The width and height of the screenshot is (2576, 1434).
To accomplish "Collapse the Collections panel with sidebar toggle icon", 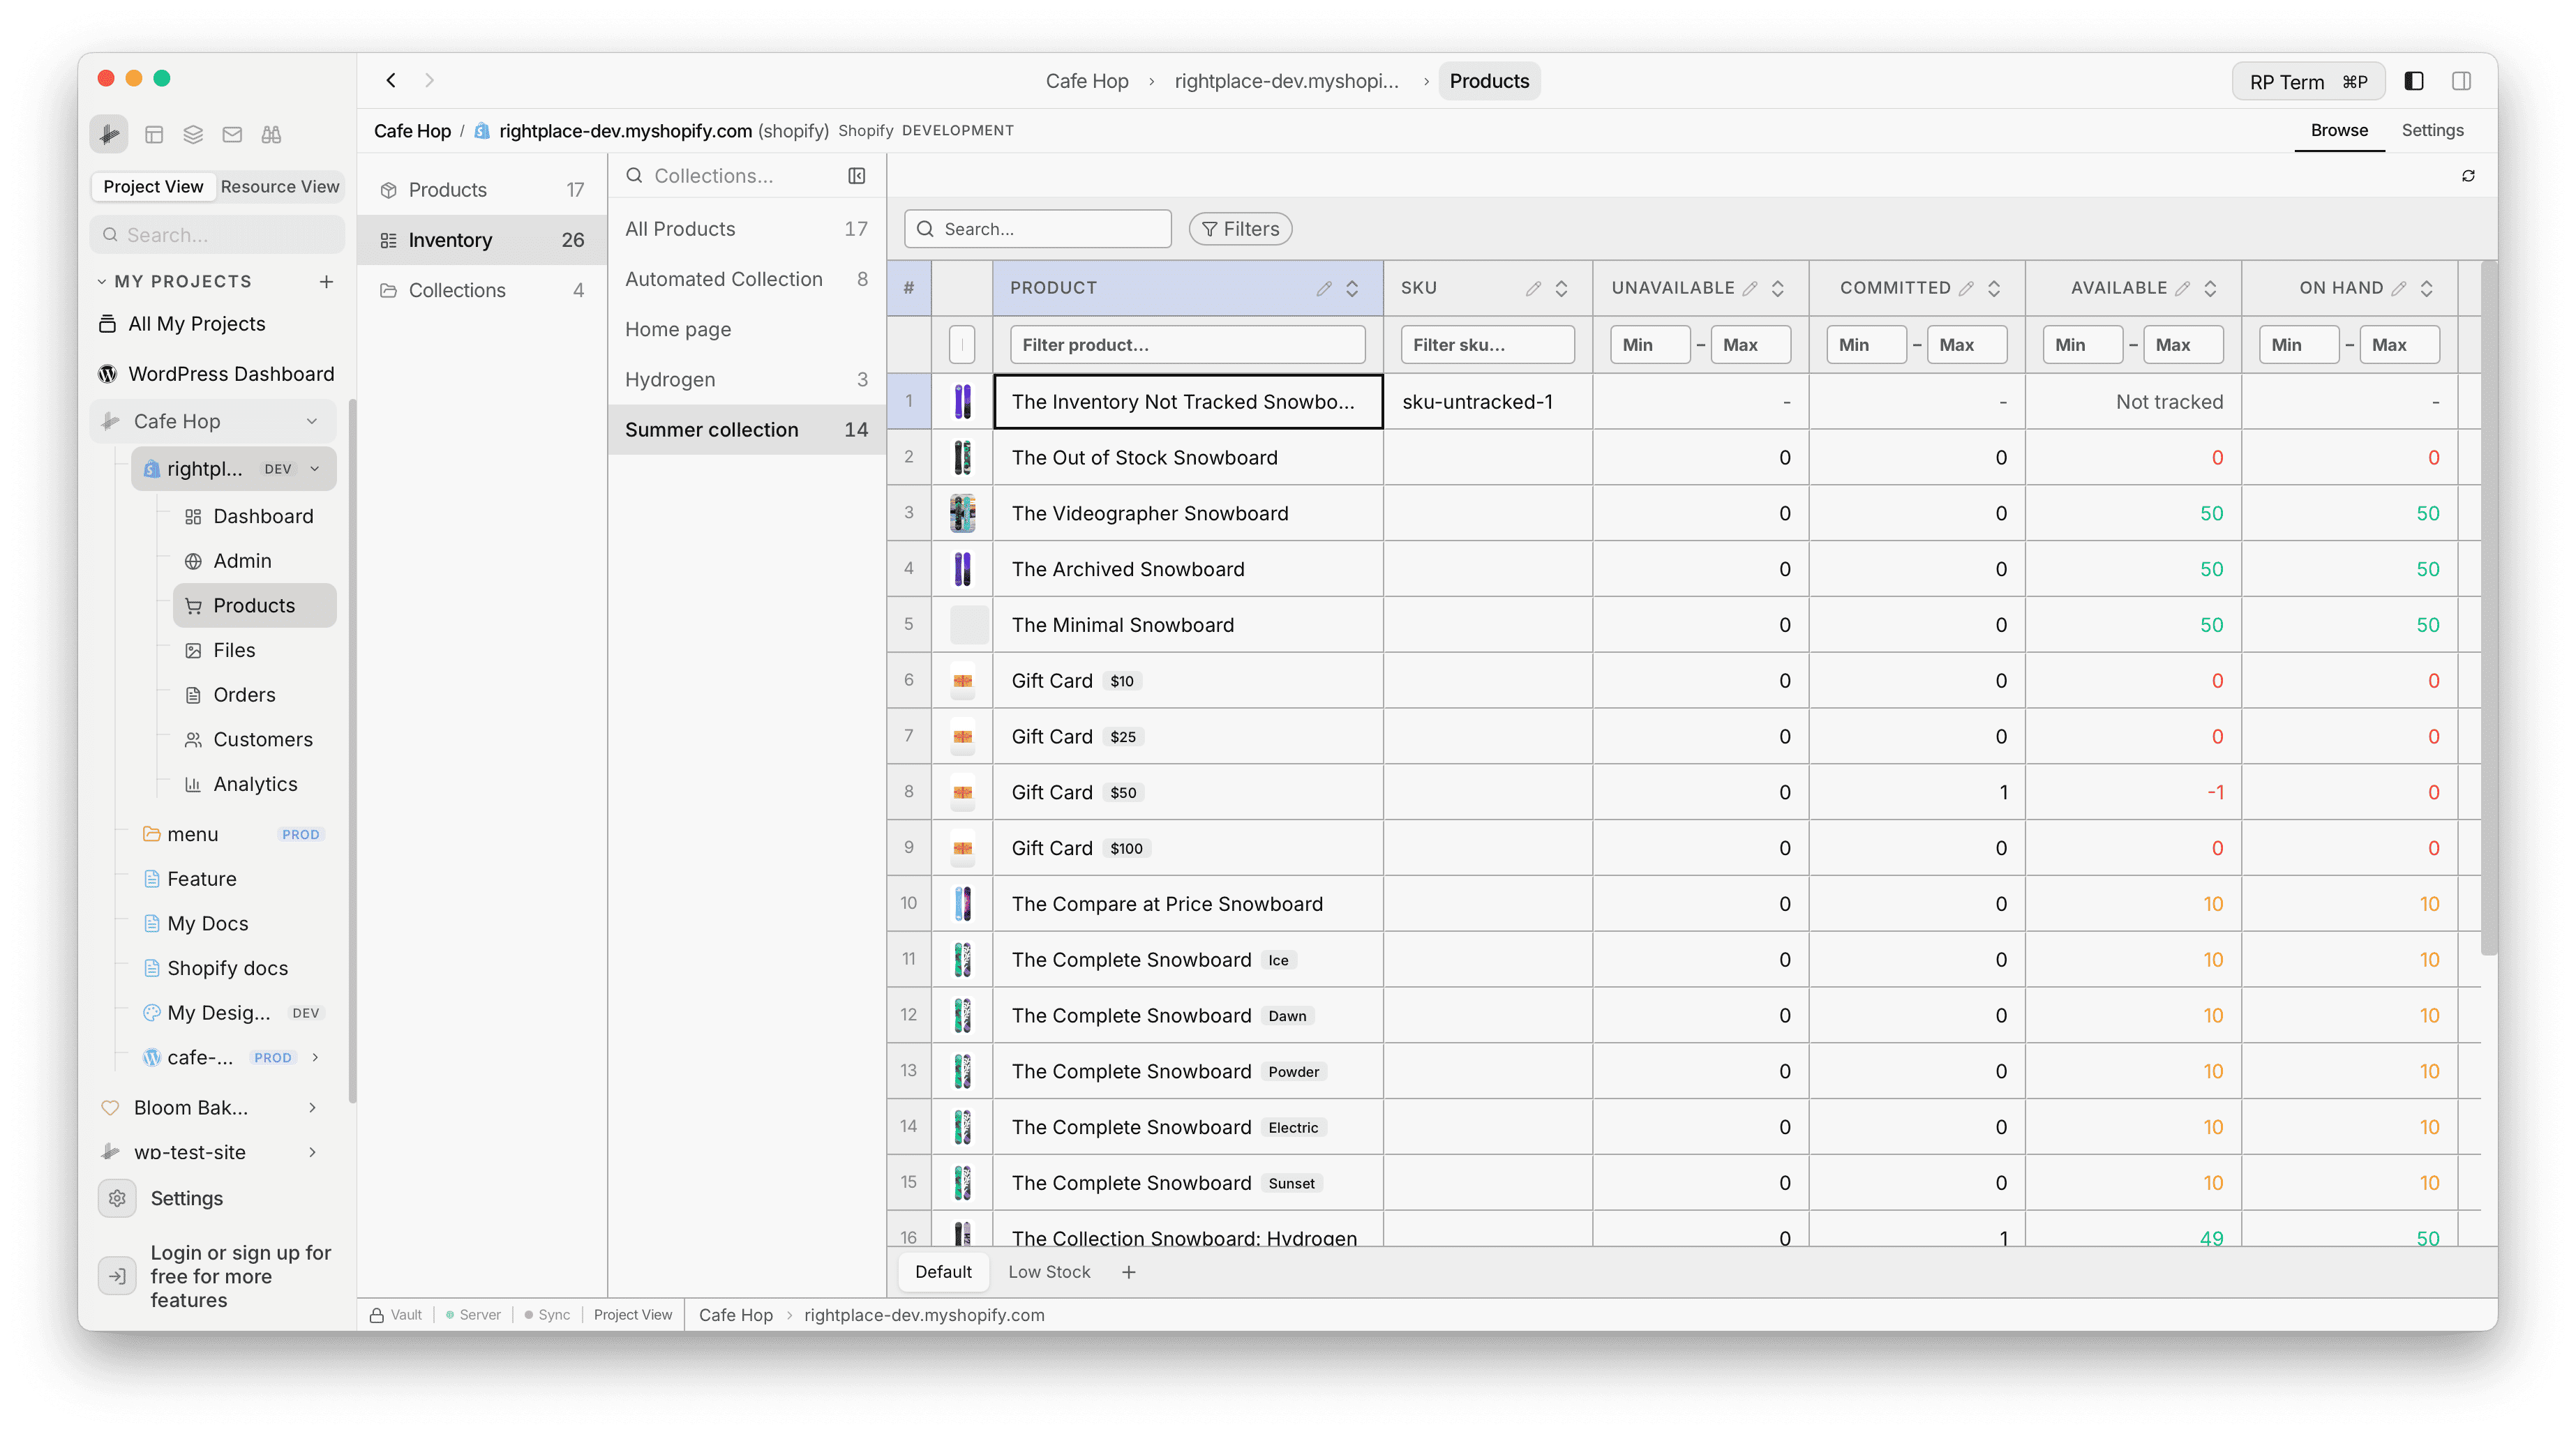I will 856,175.
